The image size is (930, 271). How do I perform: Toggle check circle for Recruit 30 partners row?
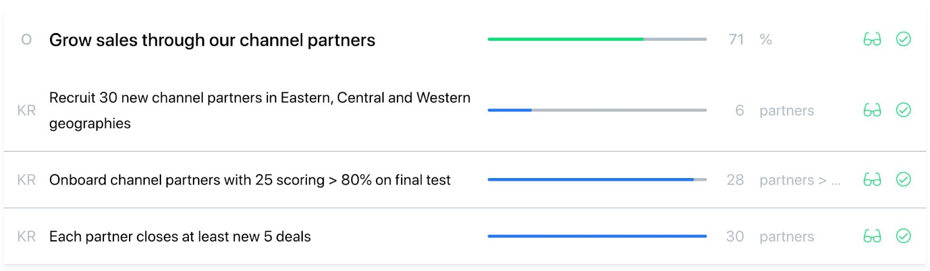903,110
